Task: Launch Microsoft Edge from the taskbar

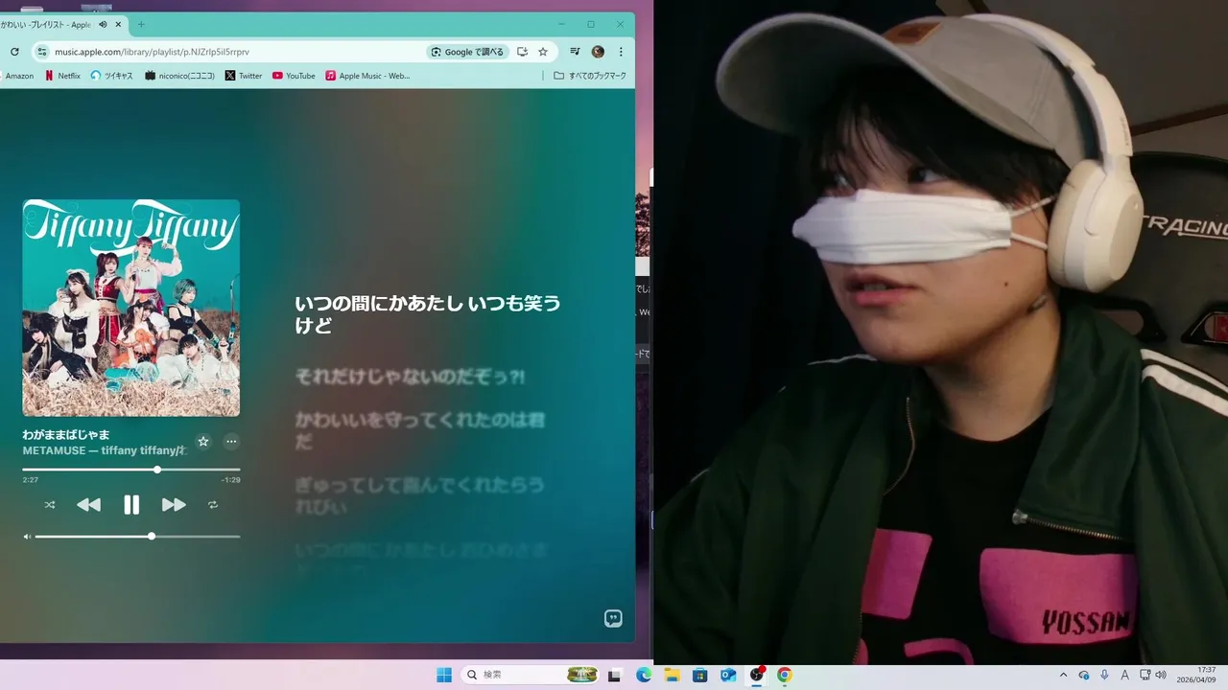Action: [x=644, y=675]
